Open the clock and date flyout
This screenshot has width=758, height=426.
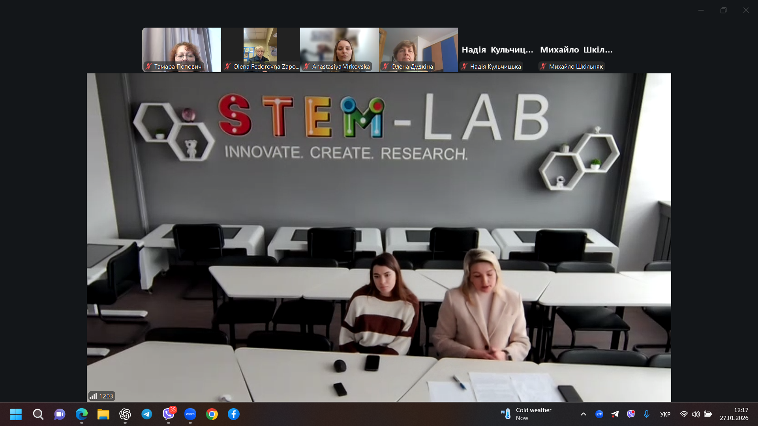[x=734, y=414]
